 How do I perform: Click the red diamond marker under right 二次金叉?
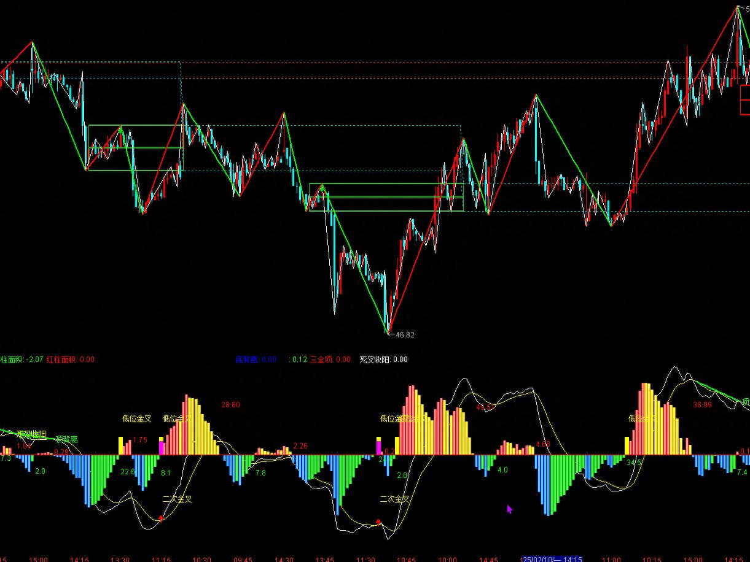pyautogui.click(x=379, y=522)
